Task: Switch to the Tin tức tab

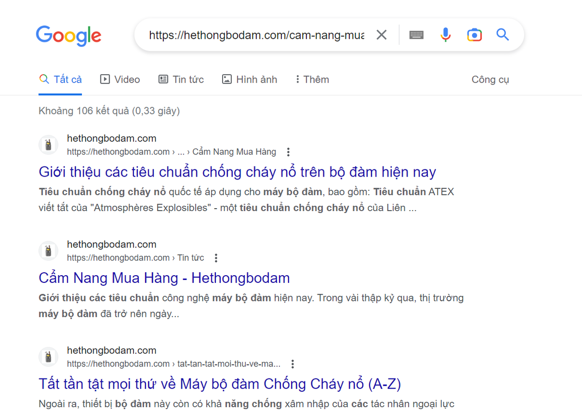Action: point(181,80)
